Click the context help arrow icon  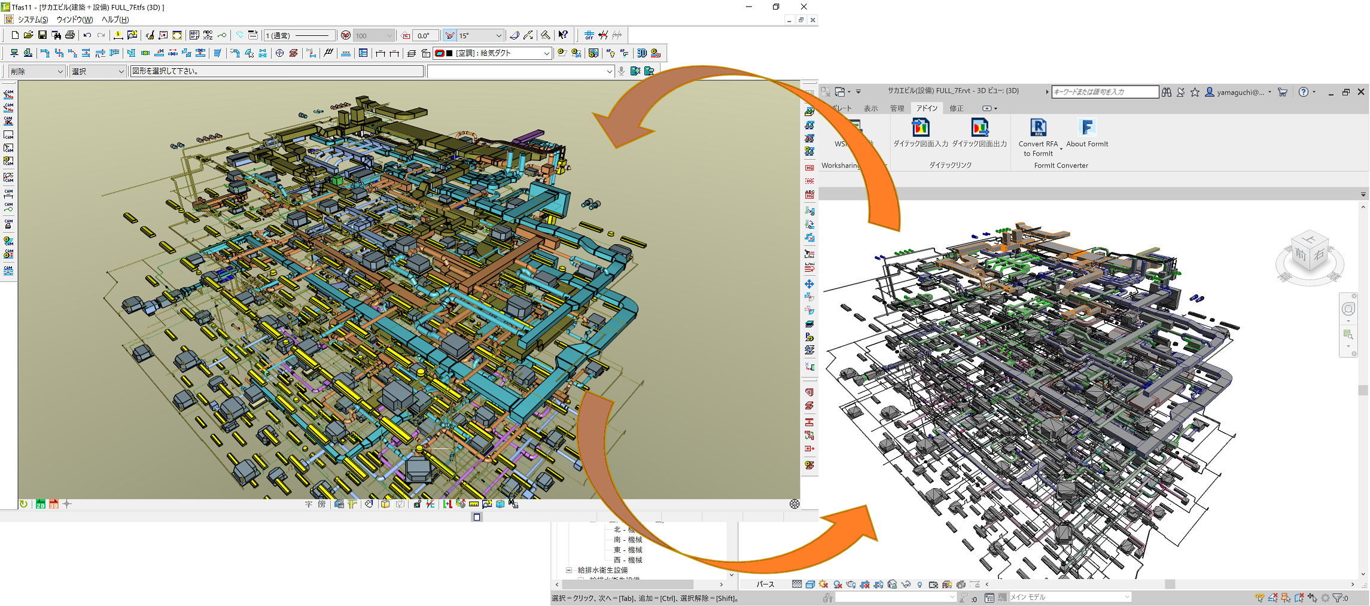coord(563,35)
